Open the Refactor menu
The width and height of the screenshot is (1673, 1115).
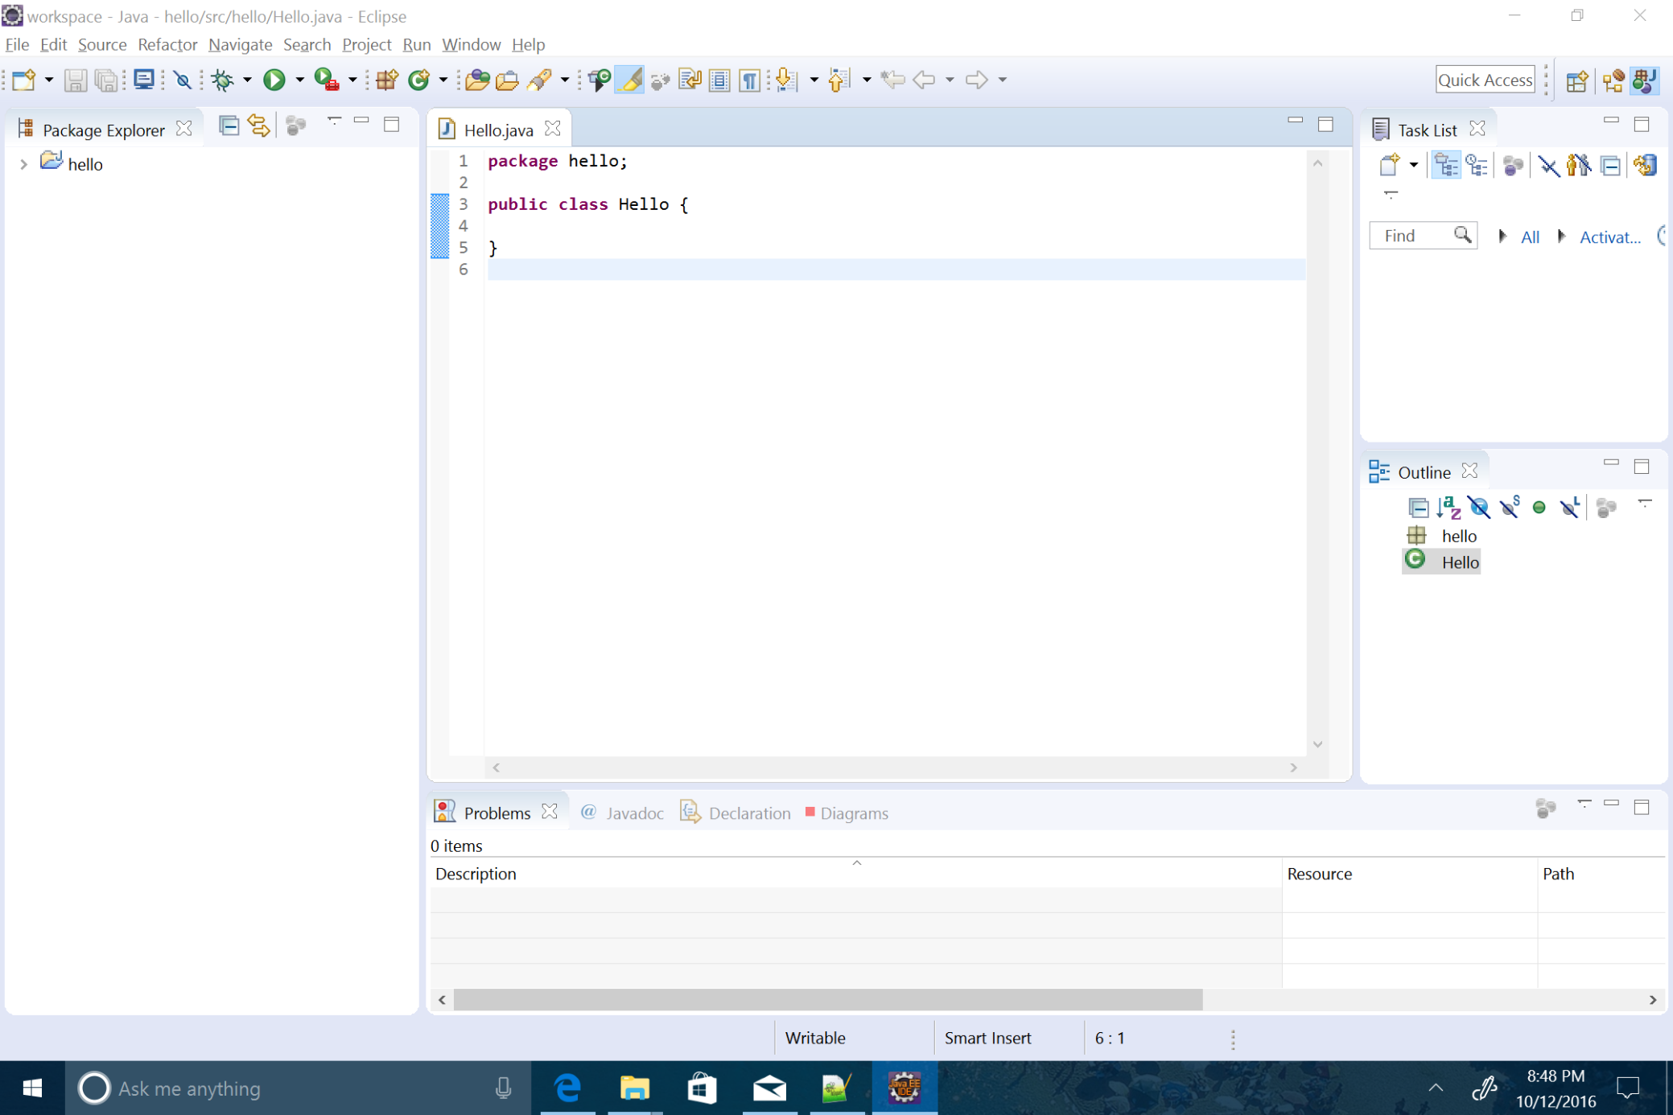coord(167,44)
